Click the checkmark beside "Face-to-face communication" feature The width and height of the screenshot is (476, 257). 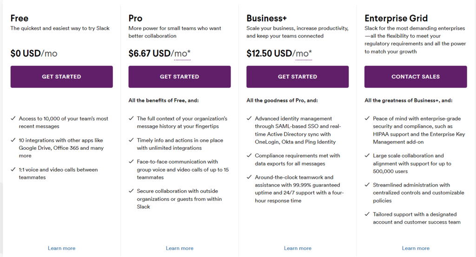[131, 162]
